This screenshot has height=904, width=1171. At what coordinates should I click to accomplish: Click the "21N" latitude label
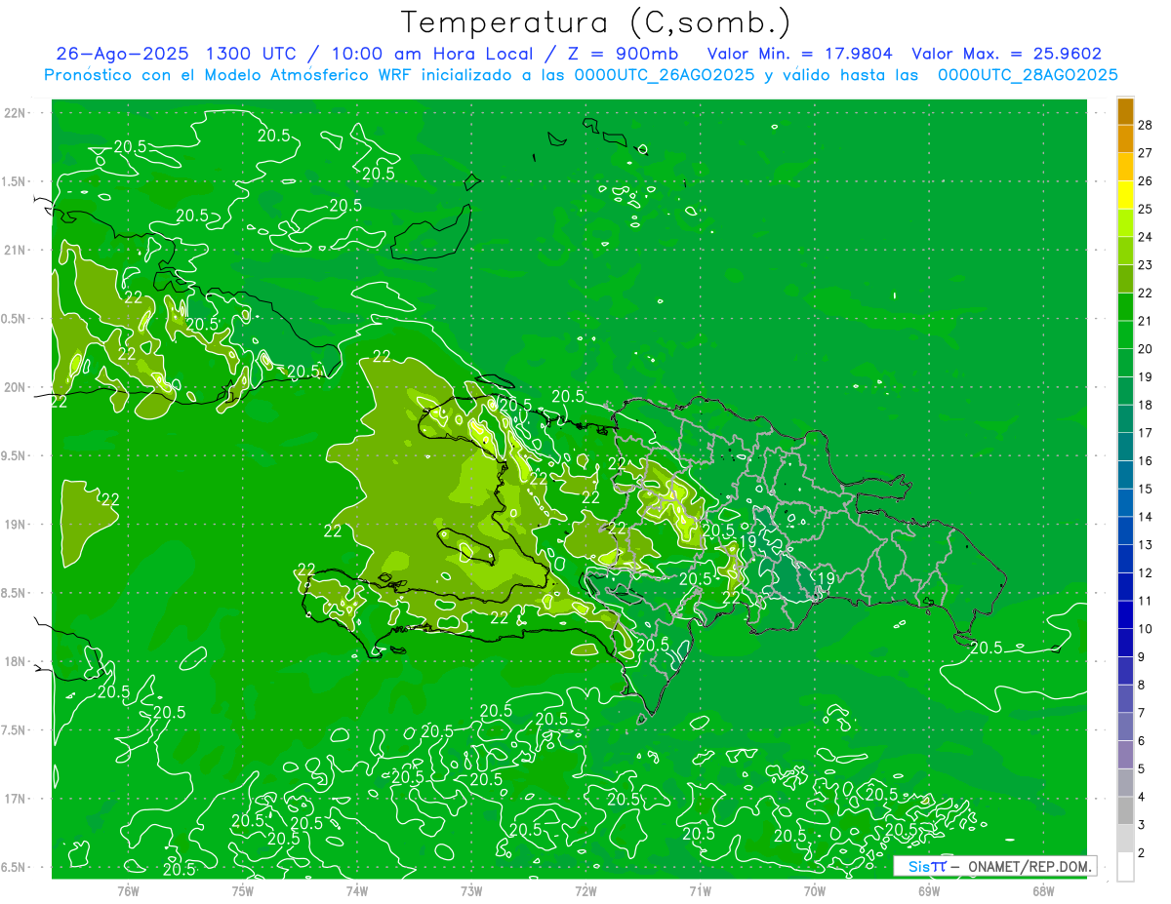[15, 250]
